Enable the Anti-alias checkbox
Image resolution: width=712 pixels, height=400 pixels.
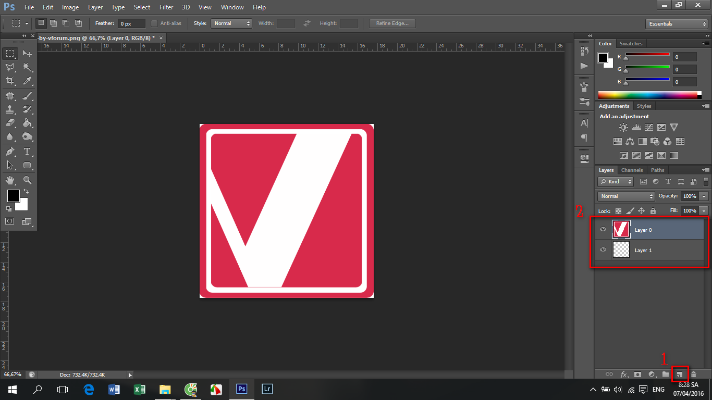[x=154, y=23]
